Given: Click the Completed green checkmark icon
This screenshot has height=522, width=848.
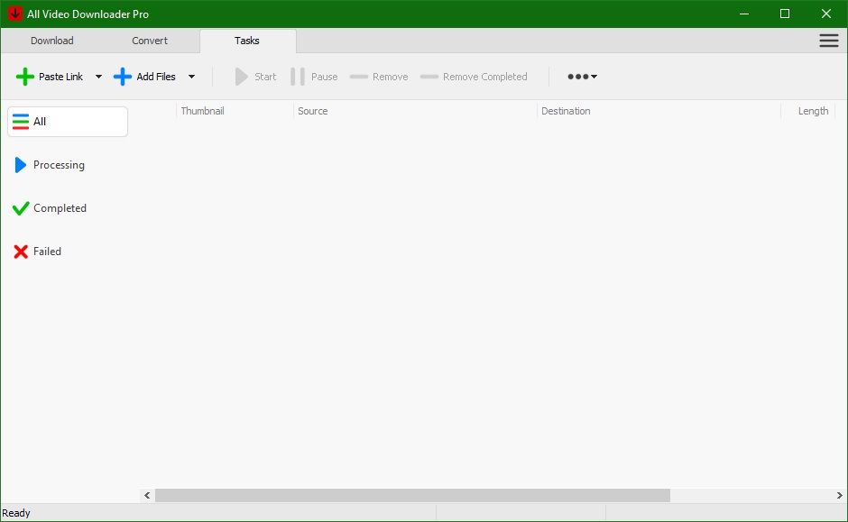Looking at the screenshot, I should 21,207.
